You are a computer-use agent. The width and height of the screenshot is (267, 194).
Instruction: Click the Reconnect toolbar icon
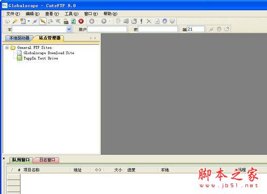pos(58,22)
